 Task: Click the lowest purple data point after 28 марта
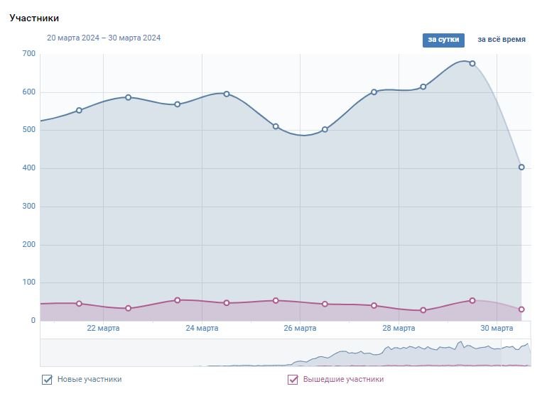tap(423, 310)
